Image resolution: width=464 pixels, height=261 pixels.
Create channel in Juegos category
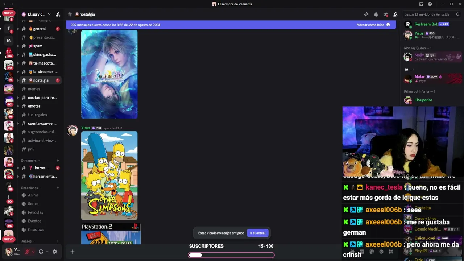58,241
